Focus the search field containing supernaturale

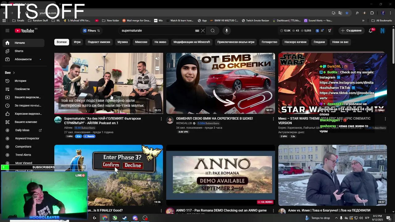coord(157,31)
